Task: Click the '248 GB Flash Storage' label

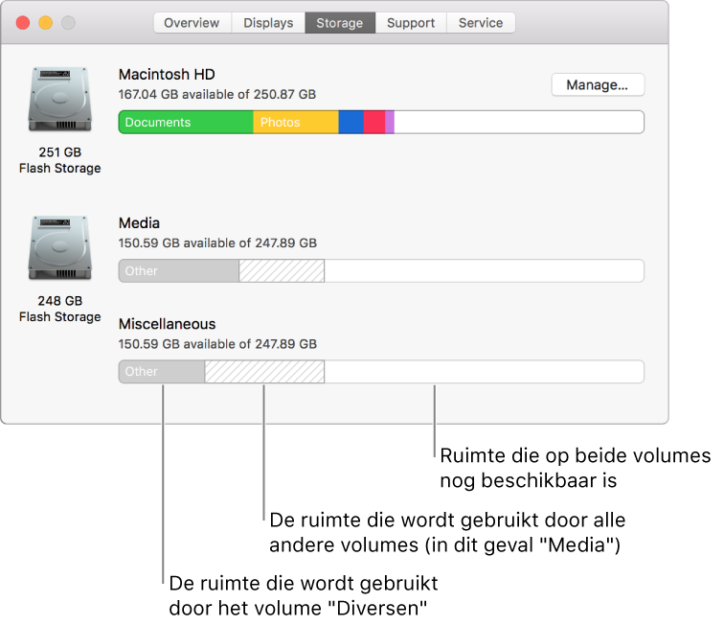Action: (x=60, y=309)
